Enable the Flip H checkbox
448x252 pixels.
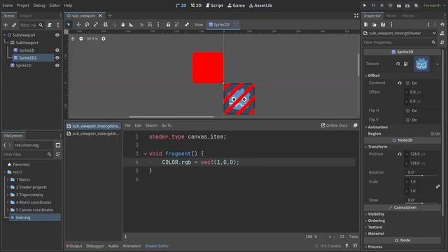407,111
